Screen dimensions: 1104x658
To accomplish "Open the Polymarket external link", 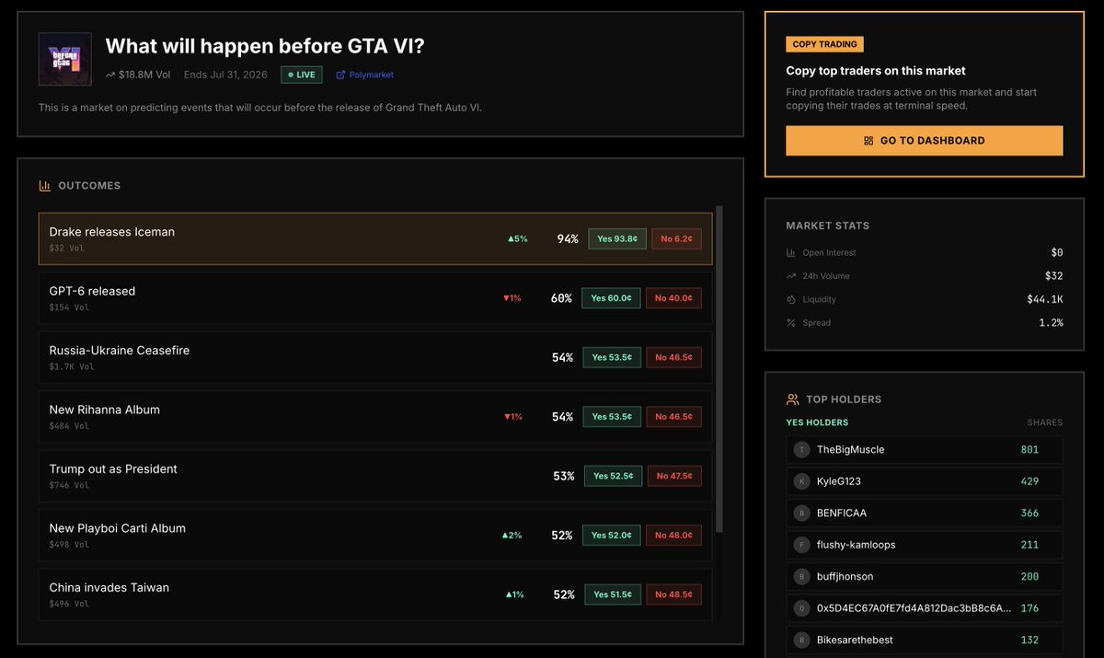I will click(364, 75).
